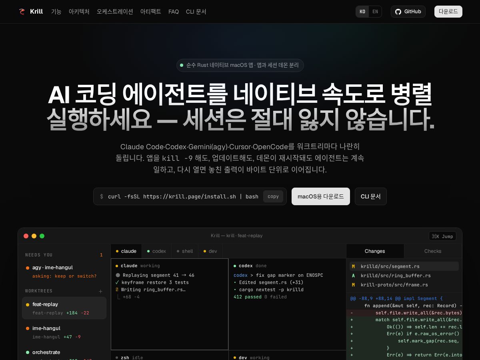480x360 pixels.
Task: Click the ⌘K Jump shortcut button
Action: (442, 236)
